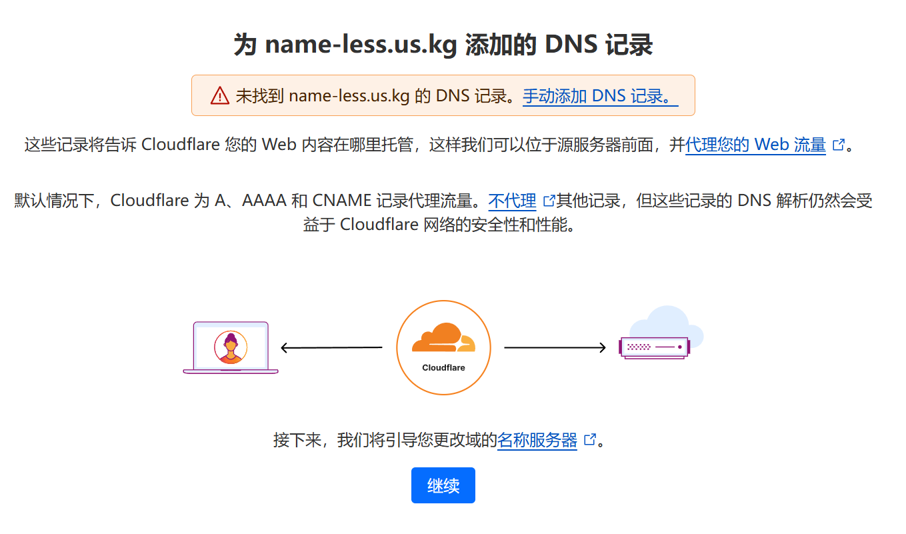Open the 手动添加 DNS 记录 link

click(600, 96)
